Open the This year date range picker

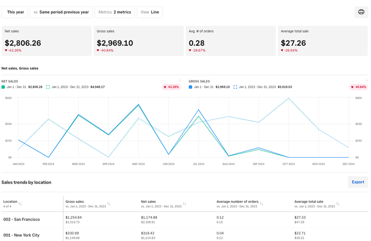(x=15, y=12)
